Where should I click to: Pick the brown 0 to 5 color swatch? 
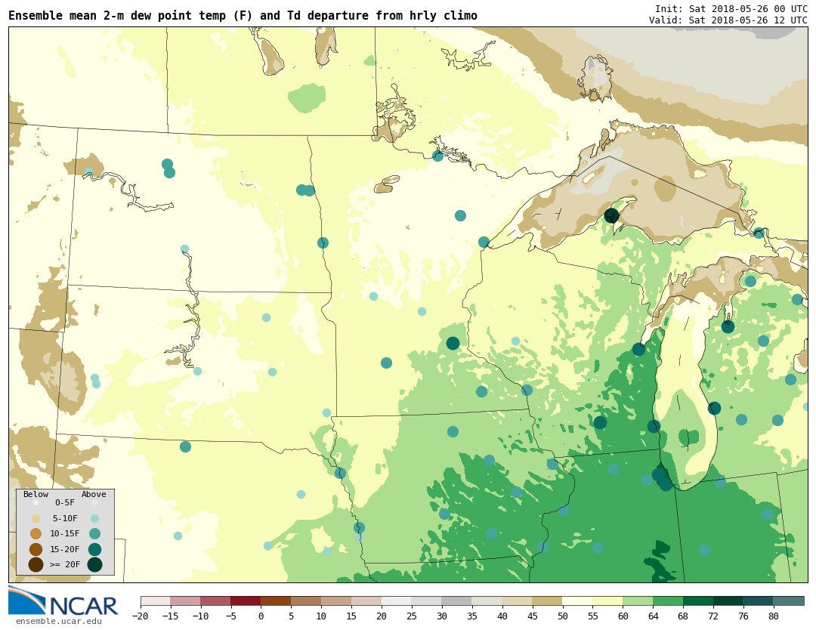pos(277,601)
